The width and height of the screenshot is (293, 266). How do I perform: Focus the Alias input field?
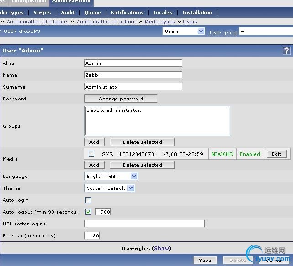pyautogui.click(x=133, y=63)
